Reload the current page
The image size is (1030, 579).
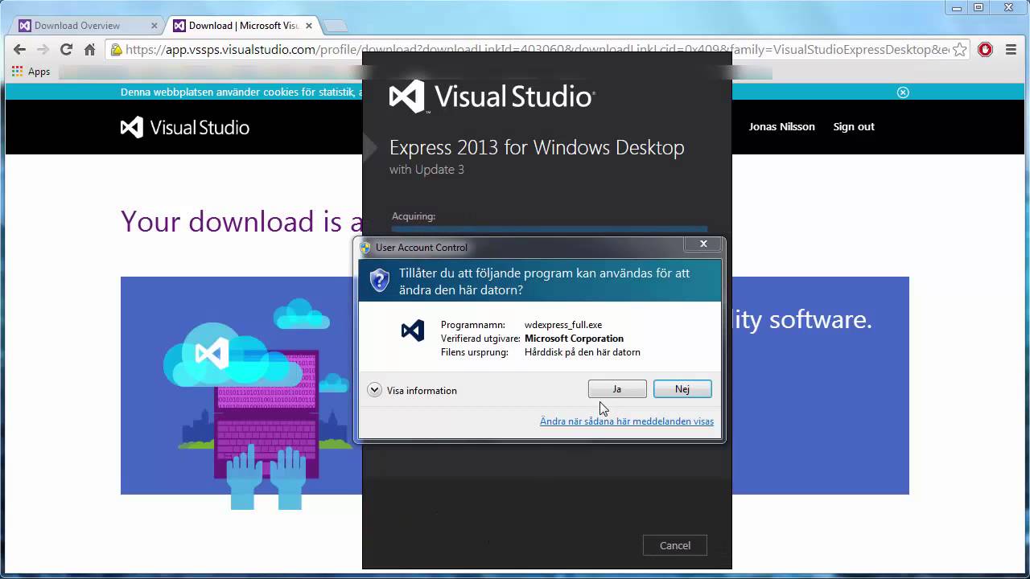(67, 50)
